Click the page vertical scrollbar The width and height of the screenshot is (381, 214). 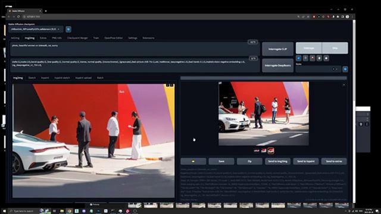coord(354,61)
